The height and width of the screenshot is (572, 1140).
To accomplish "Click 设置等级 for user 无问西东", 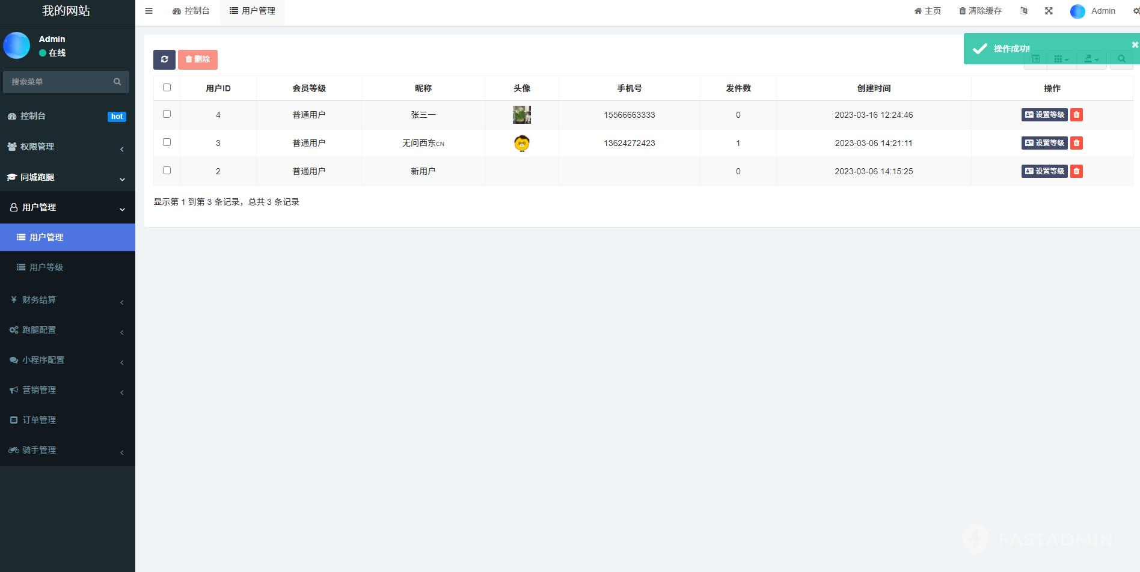I will coord(1044,143).
